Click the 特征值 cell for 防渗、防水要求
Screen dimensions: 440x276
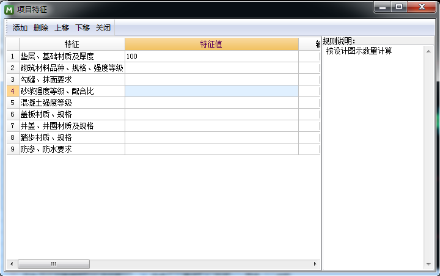pos(211,149)
